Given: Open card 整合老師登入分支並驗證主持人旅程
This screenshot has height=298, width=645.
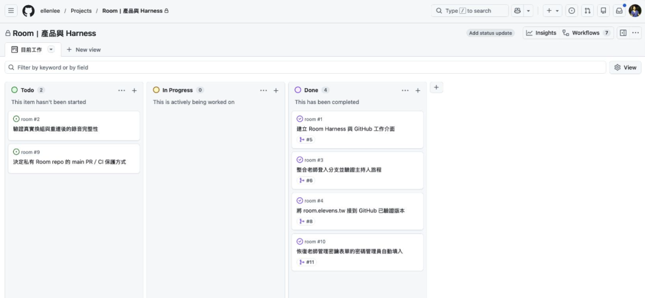Looking at the screenshot, I should click(339, 169).
